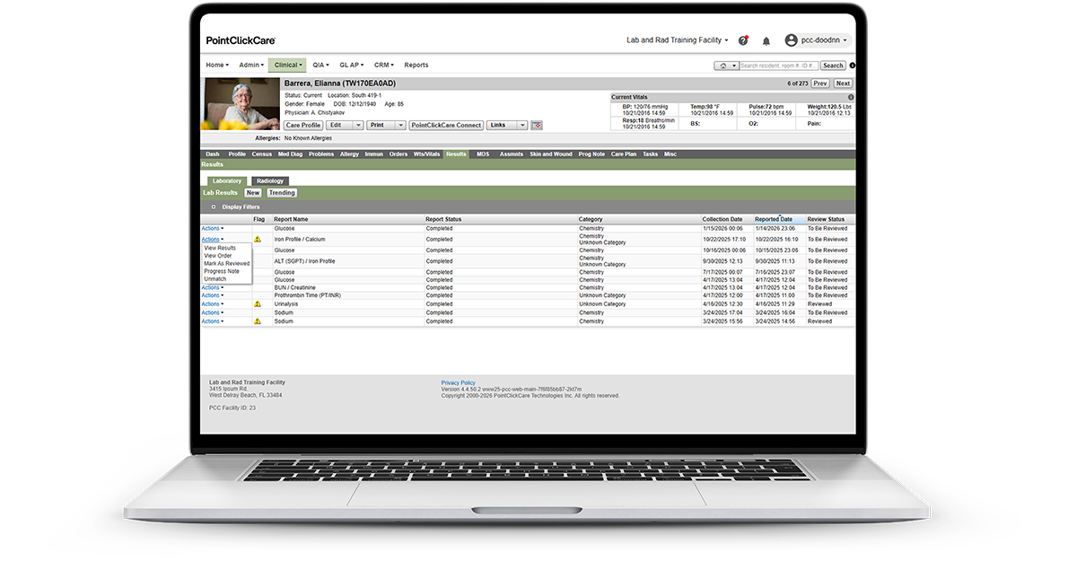Viewport: 1077px width, 561px height.
Task: Click the user avatar for pcc-doodnn
Action: point(791,40)
